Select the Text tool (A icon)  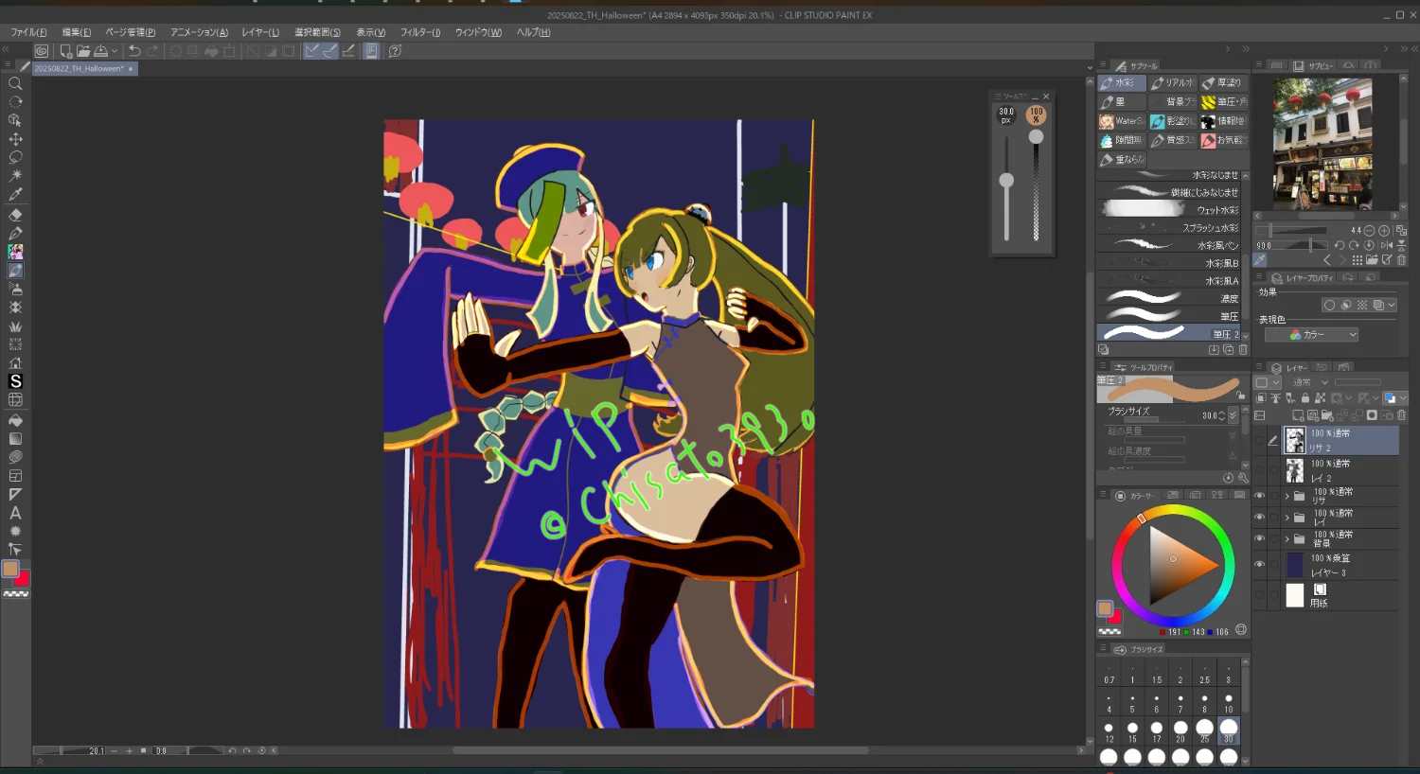click(15, 513)
